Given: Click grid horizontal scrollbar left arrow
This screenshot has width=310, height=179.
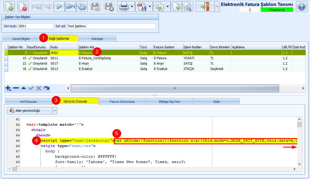Looking at the screenshot, I should pos(68,88).
